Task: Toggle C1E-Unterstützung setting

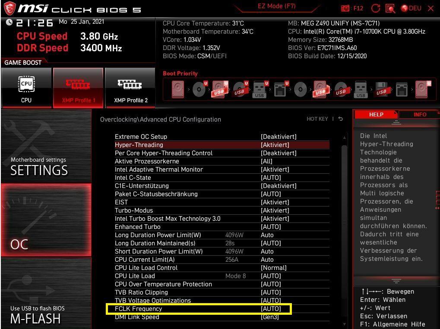Action: coord(222,186)
